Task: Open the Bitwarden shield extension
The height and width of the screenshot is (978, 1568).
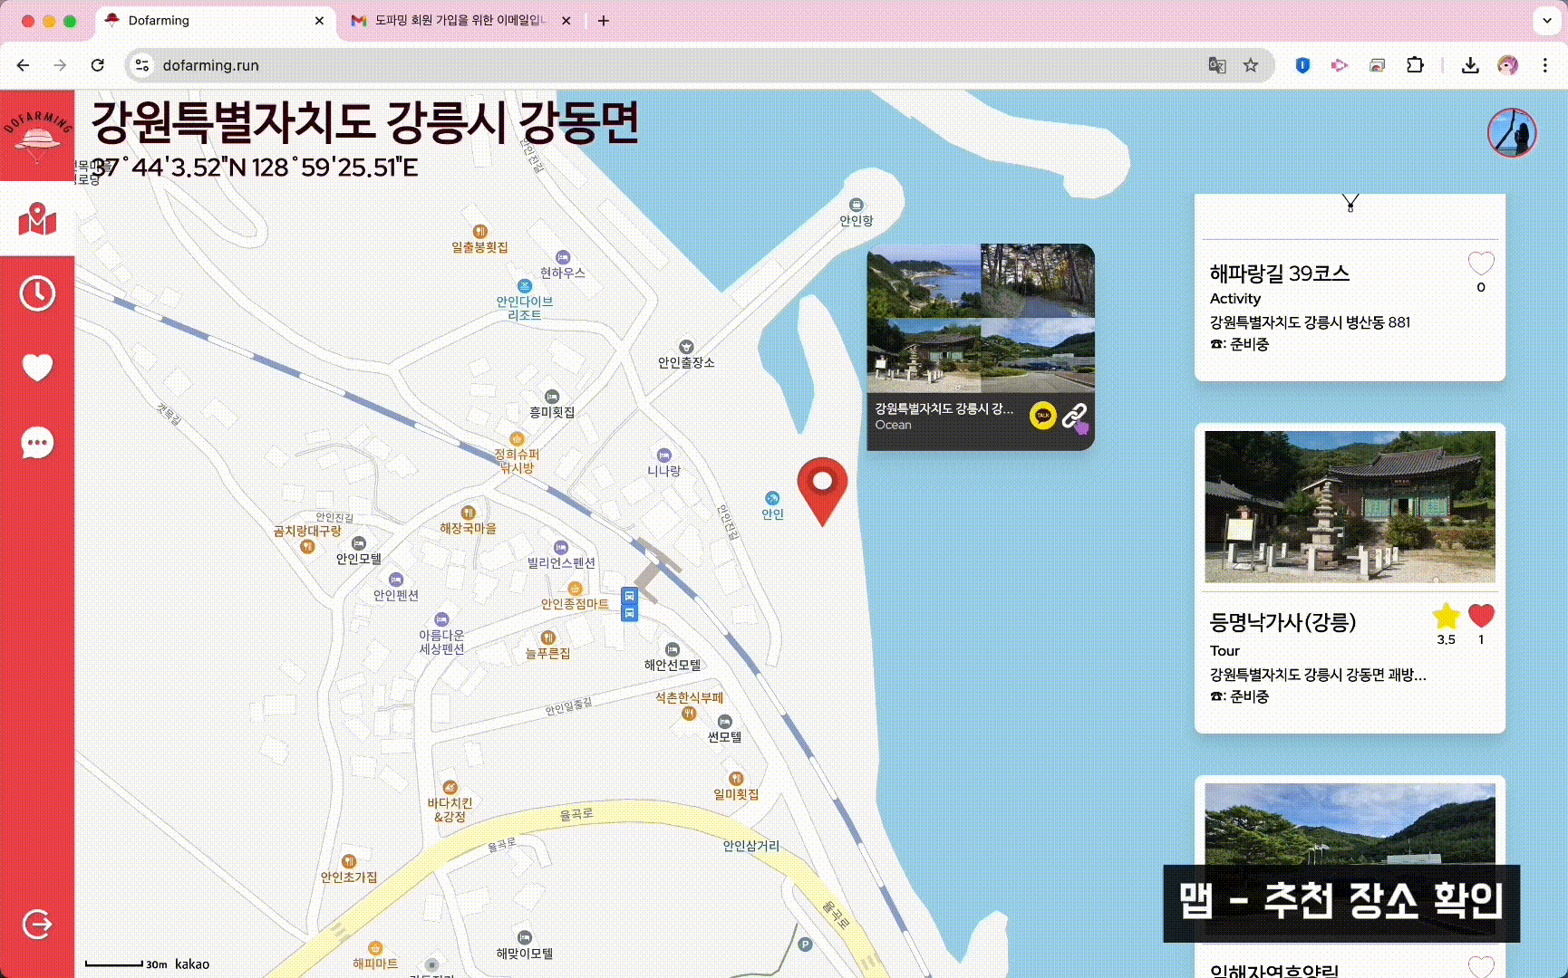Action: pos(1302,65)
